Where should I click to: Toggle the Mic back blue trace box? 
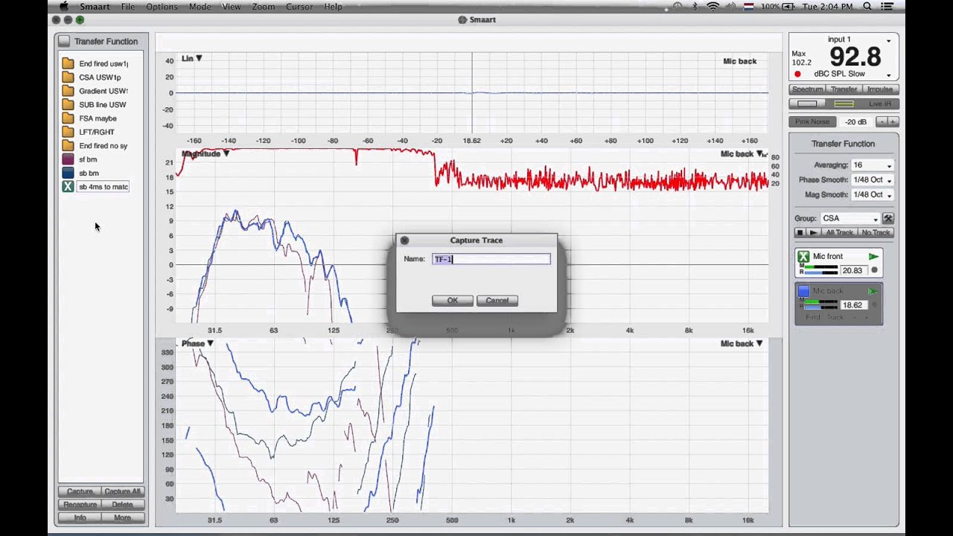point(803,291)
